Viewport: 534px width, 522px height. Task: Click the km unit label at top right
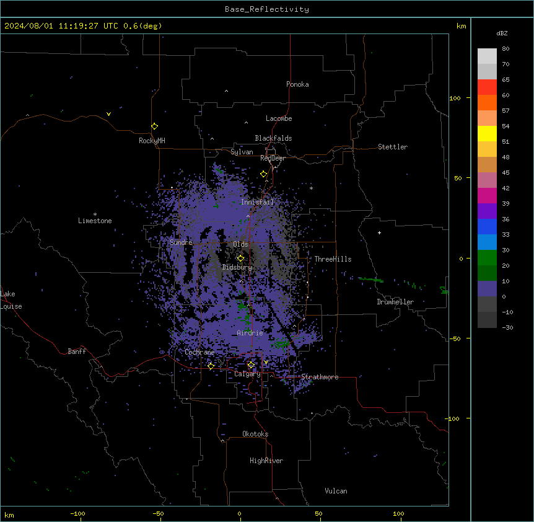coord(462,26)
